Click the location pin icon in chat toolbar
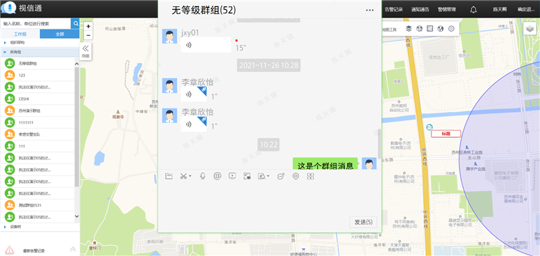Image resolution: width=540 pixels, height=256 pixels. tap(296, 176)
